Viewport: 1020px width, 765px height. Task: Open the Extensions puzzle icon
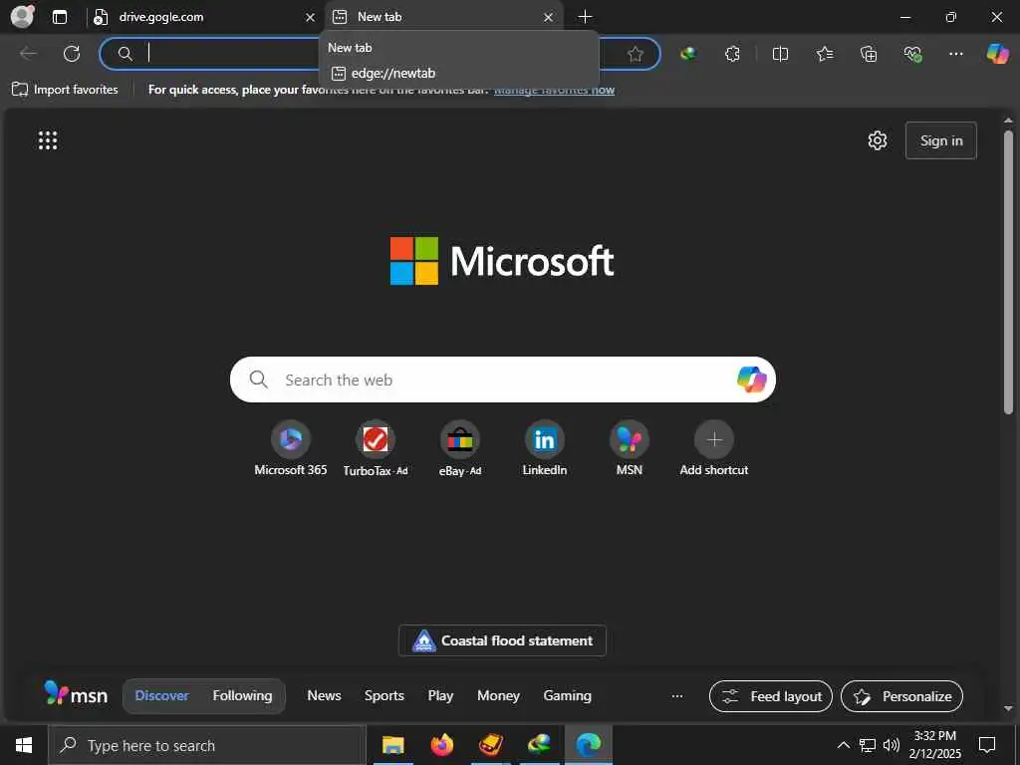732,54
